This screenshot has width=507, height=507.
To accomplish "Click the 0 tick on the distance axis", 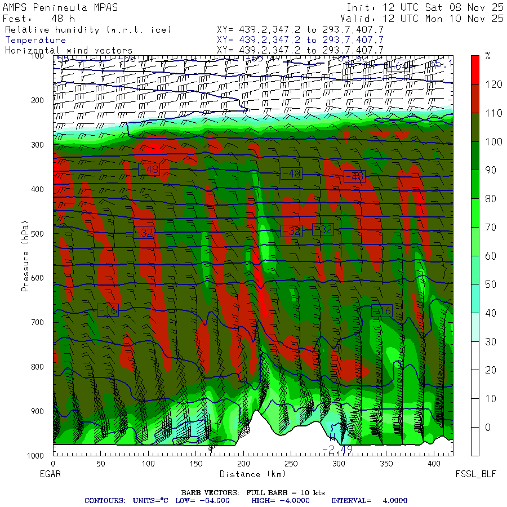I will [53, 464].
